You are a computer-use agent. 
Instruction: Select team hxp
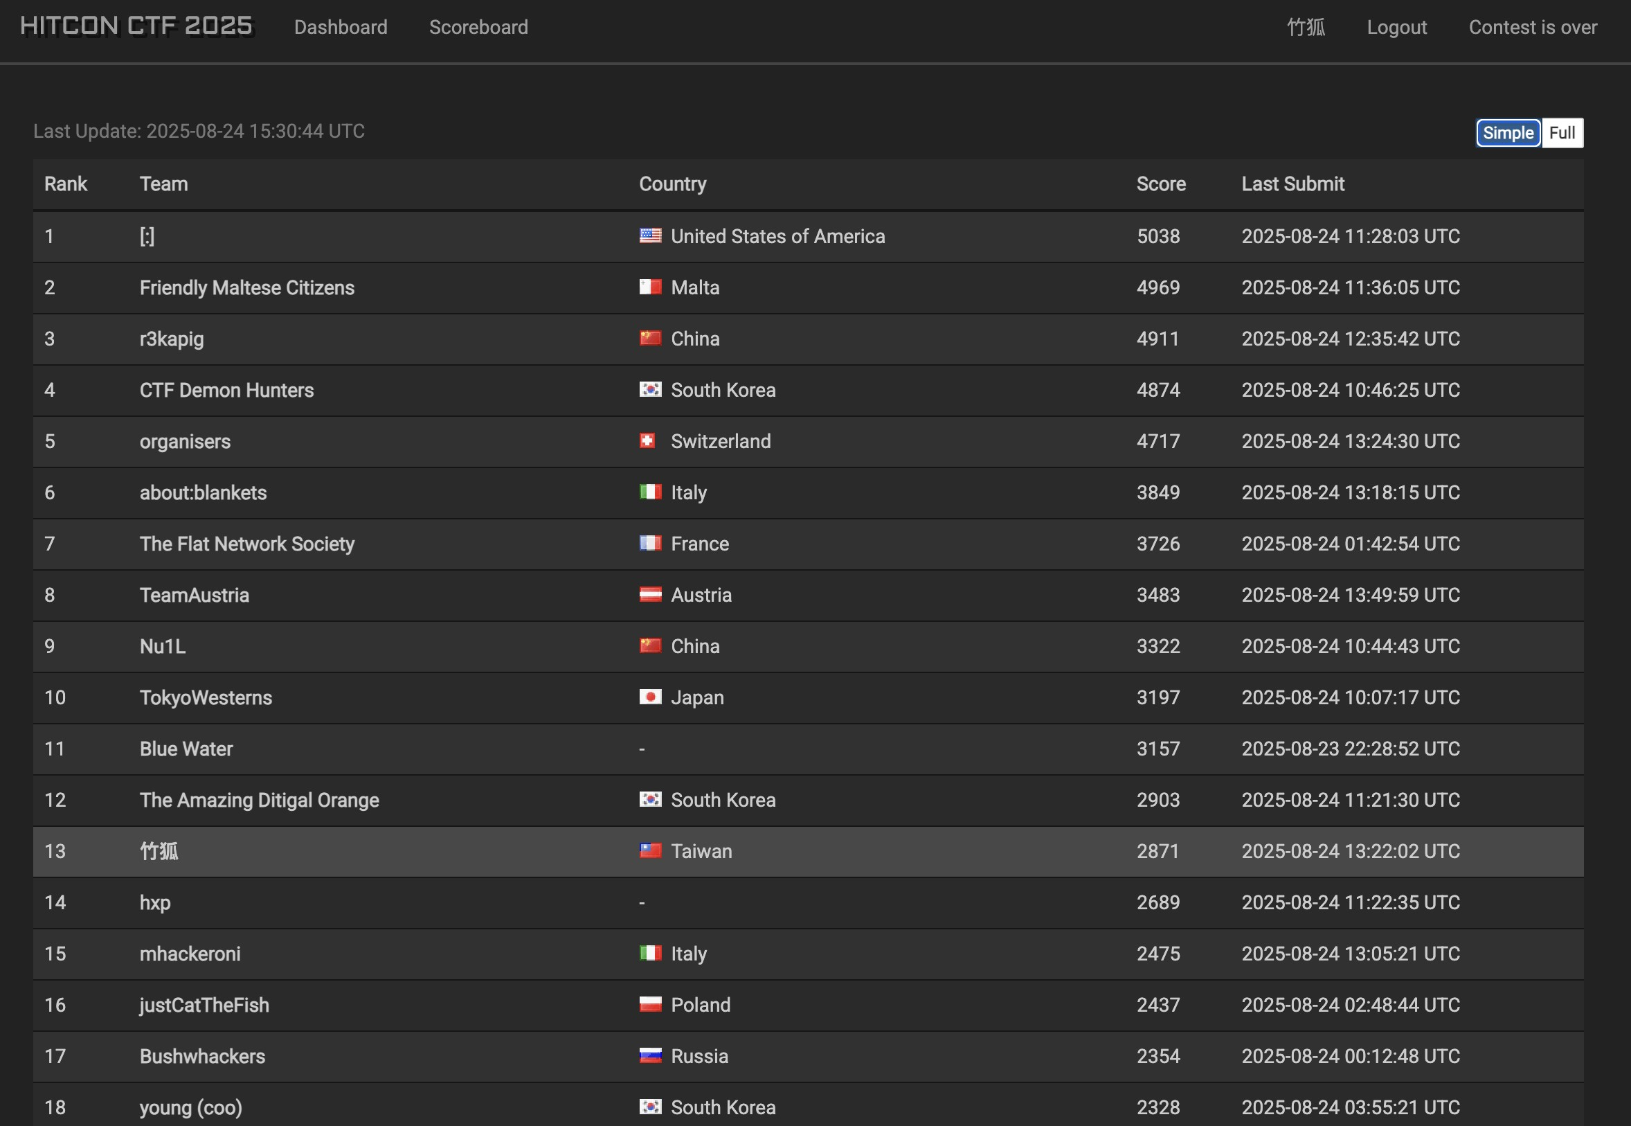coord(155,903)
